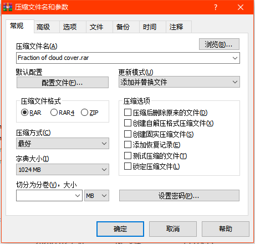Click the question mark help icon
Screen dimensions: 255x244
(x=216, y=7)
